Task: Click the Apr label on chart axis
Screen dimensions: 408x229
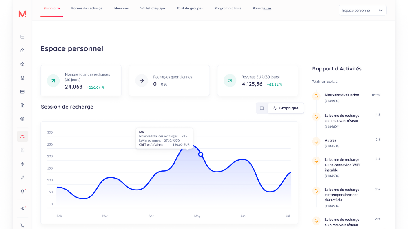Action: coord(151,216)
